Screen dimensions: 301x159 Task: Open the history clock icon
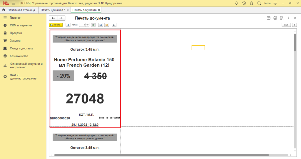[x=244, y=3]
